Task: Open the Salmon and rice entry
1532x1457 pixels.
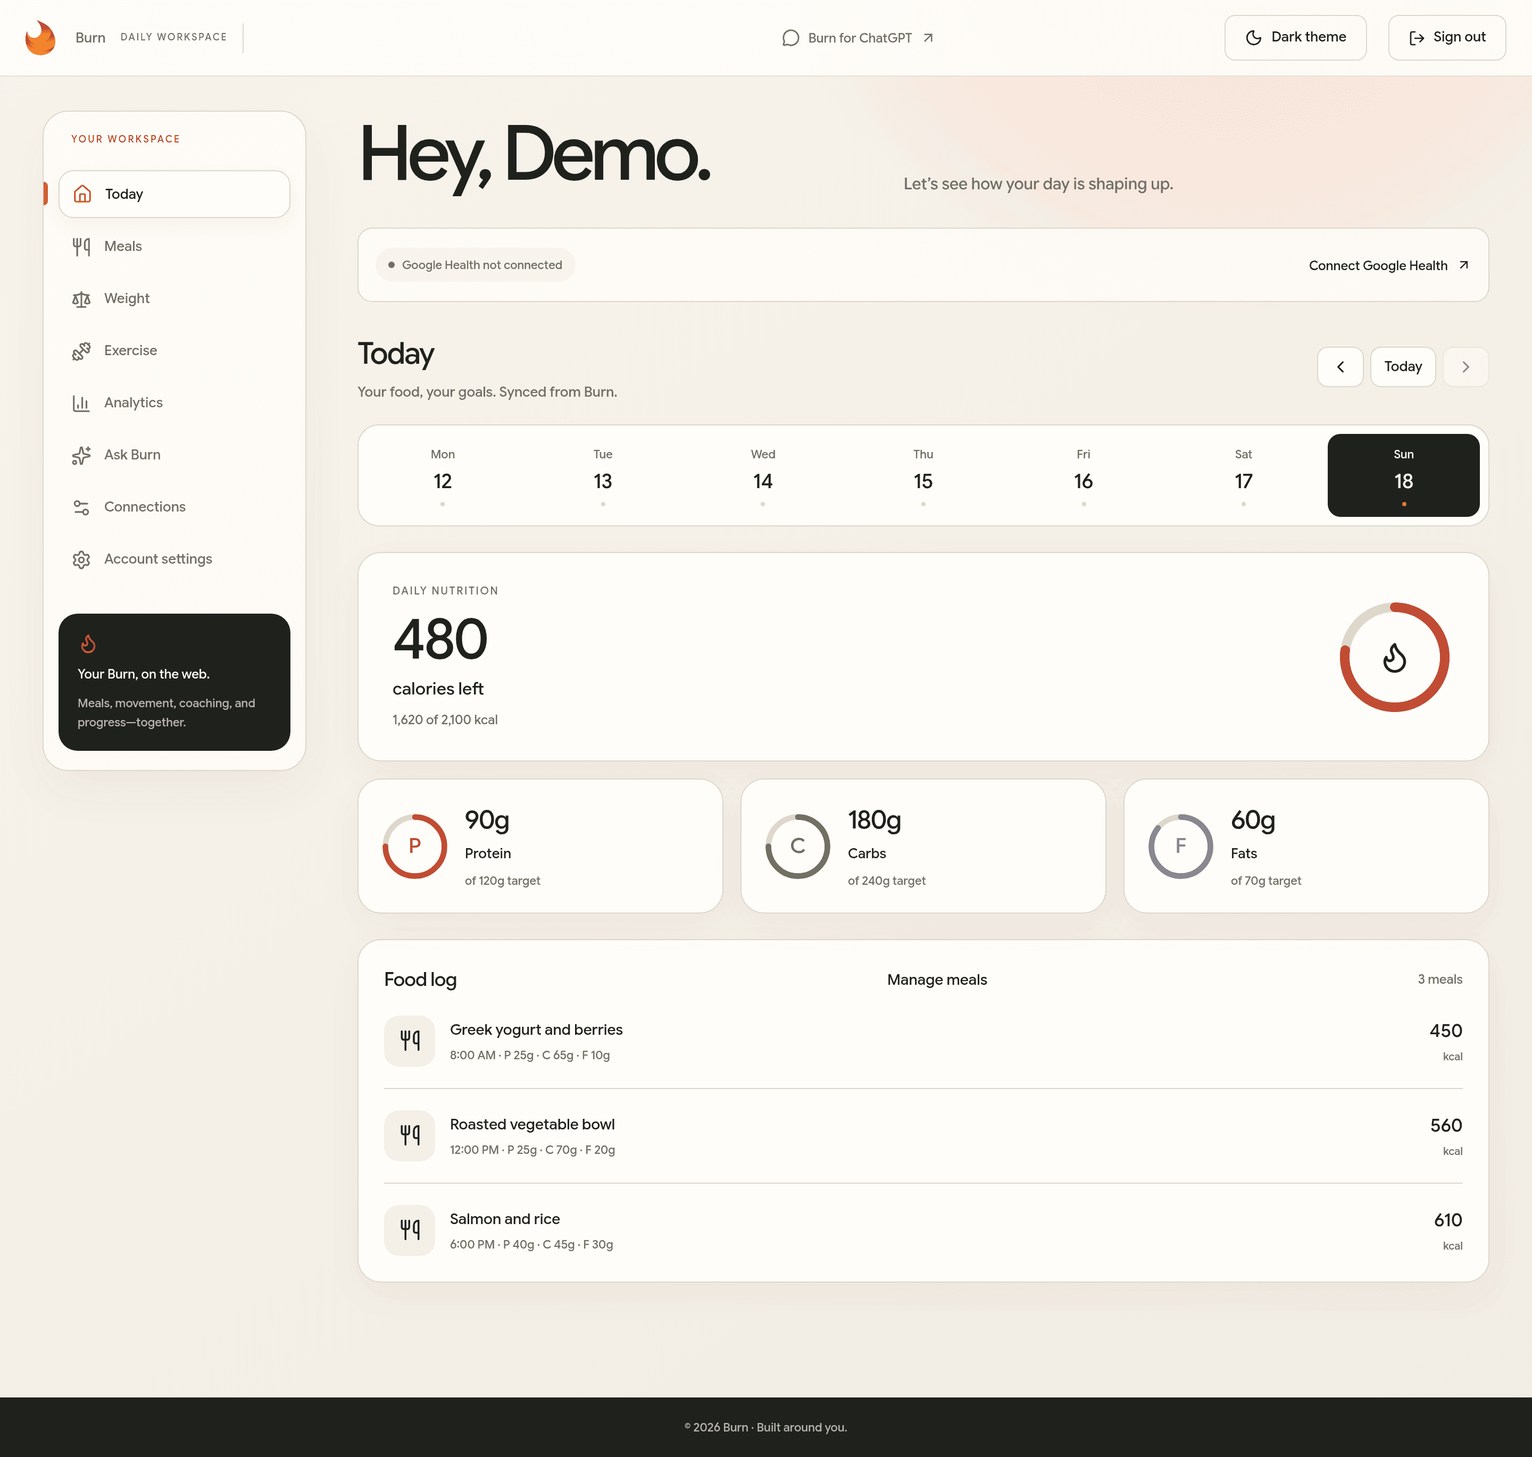Action: (x=923, y=1230)
